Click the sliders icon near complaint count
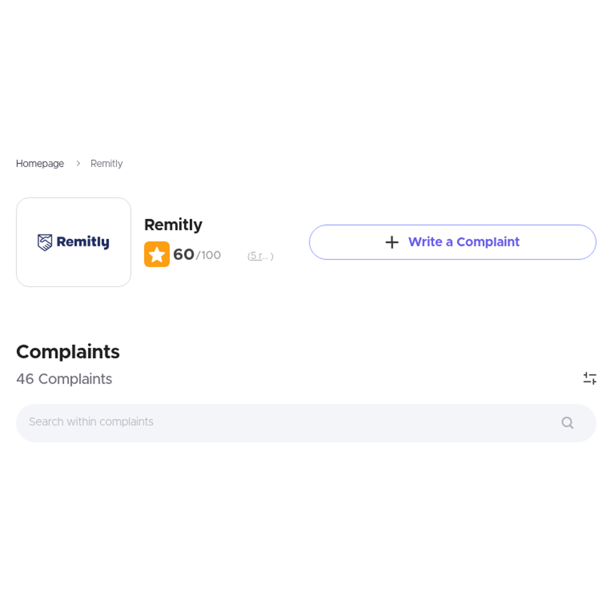Image resolution: width=613 pixels, height=613 pixels. (590, 378)
